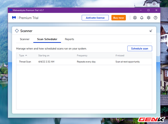
Task: Click the Activate license button
Action: (x=95, y=18)
